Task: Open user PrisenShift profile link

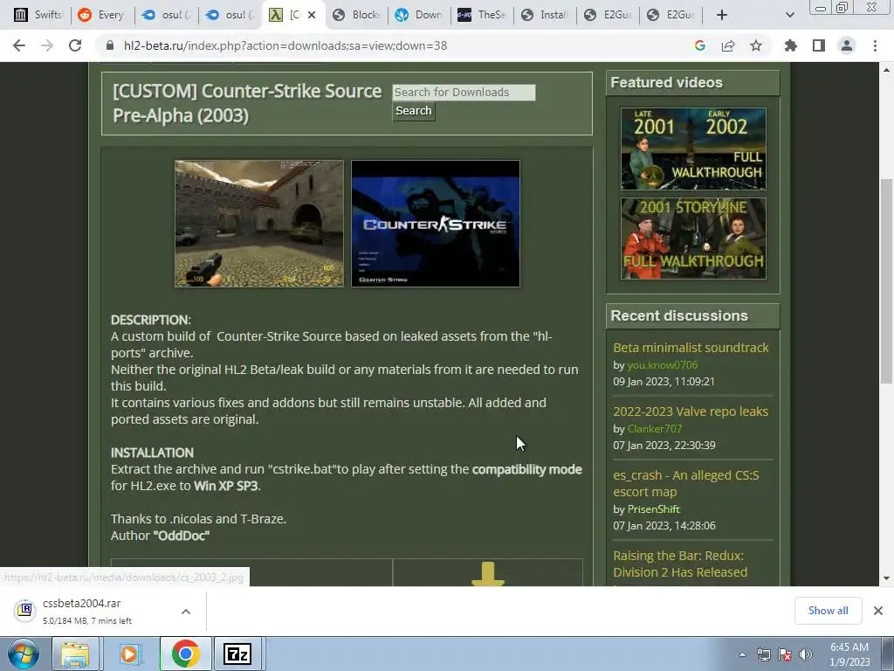Action: (x=653, y=509)
